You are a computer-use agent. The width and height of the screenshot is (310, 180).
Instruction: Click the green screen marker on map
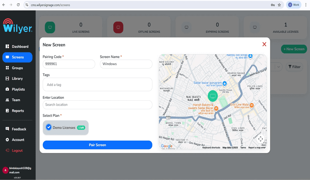pos(213,96)
